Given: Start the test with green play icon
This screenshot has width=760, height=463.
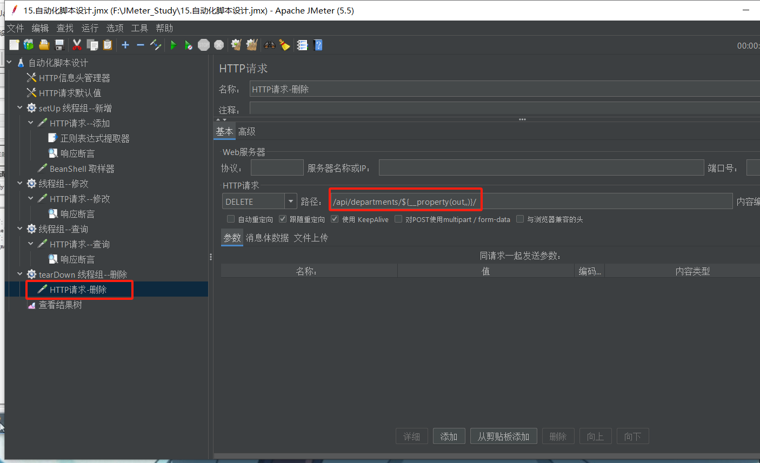Looking at the screenshot, I should point(174,45).
